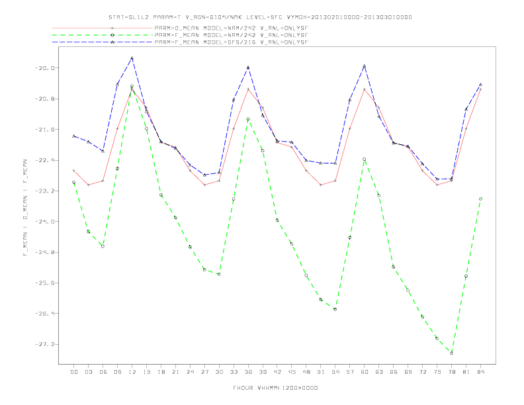Click the 15 forecast hour tick label

point(146,372)
